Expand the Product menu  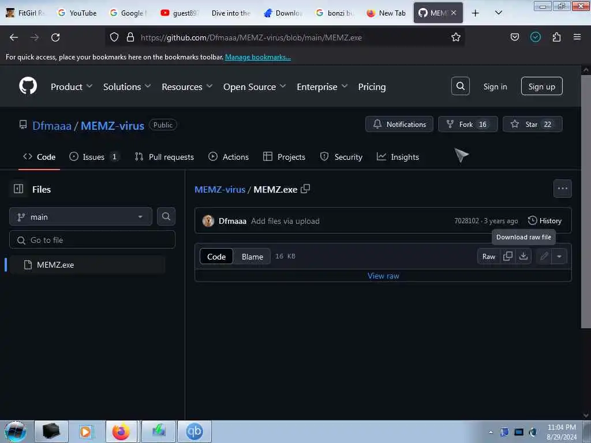click(x=72, y=87)
